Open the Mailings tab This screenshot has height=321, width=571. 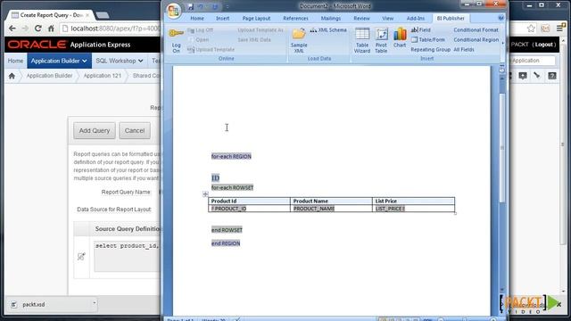331,18
